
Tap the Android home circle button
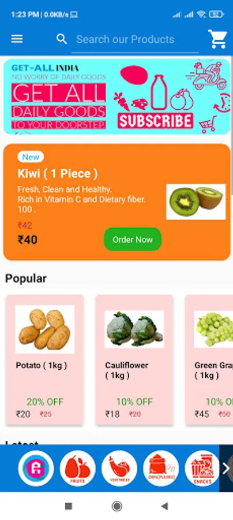point(116,506)
